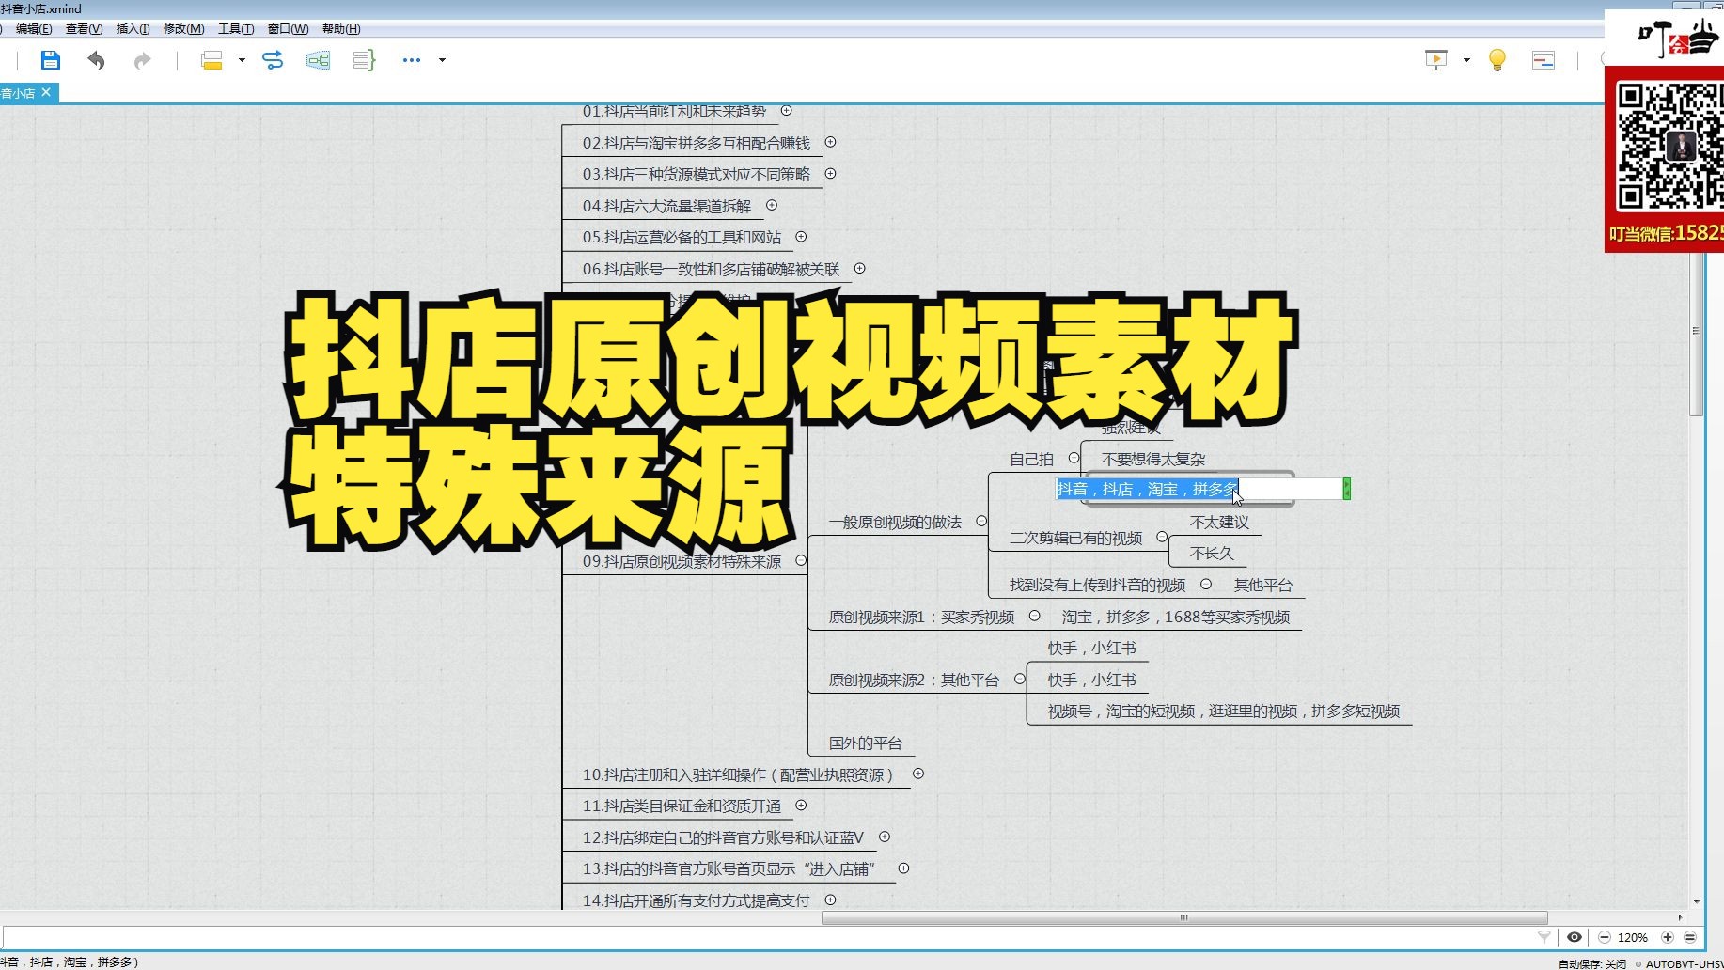Expand topic 05.抖店运营必备的工具和网站
The width and height of the screenshot is (1724, 970).
click(x=801, y=237)
